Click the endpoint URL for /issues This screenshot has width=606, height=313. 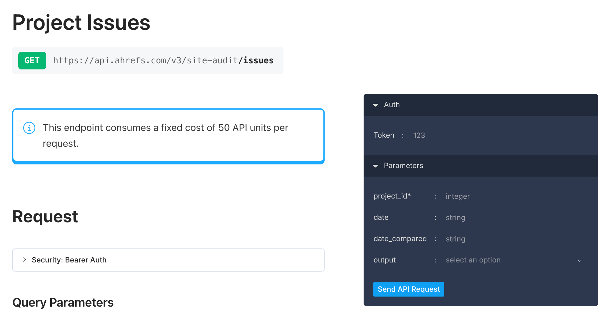163,61
